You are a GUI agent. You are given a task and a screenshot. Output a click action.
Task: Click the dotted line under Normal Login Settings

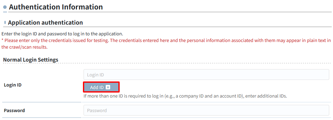167,63
